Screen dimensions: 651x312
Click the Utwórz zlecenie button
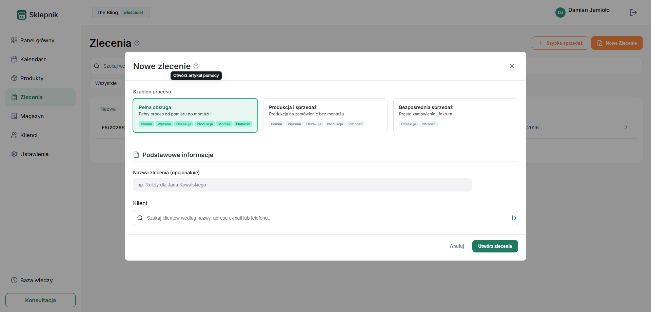pos(495,246)
